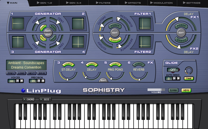Viewport: 208px width, 129px height.
Task: Switch to the Modulation tab
Action: click(x=163, y=3)
